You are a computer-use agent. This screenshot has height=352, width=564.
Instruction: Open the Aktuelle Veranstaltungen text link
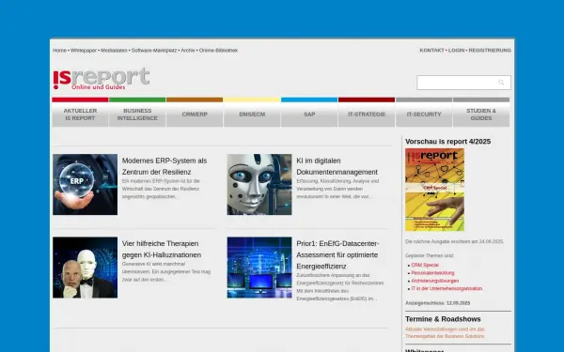[445, 332]
